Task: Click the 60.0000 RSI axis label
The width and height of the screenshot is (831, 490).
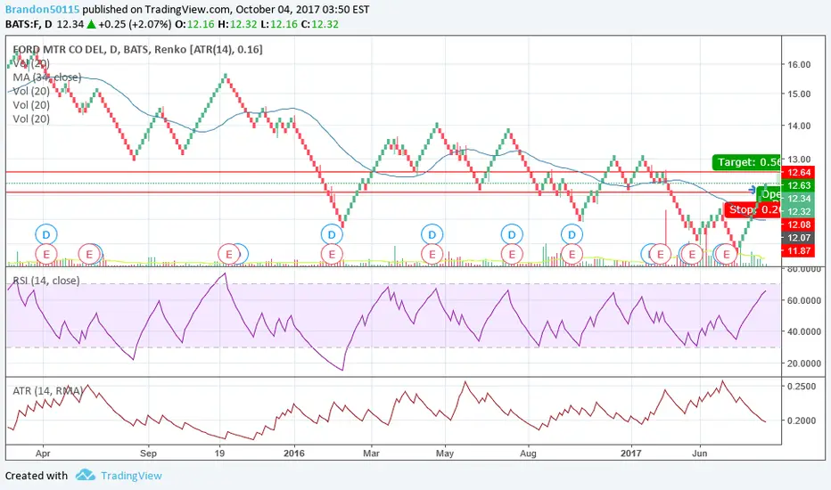Action: [x=804, y=300]
